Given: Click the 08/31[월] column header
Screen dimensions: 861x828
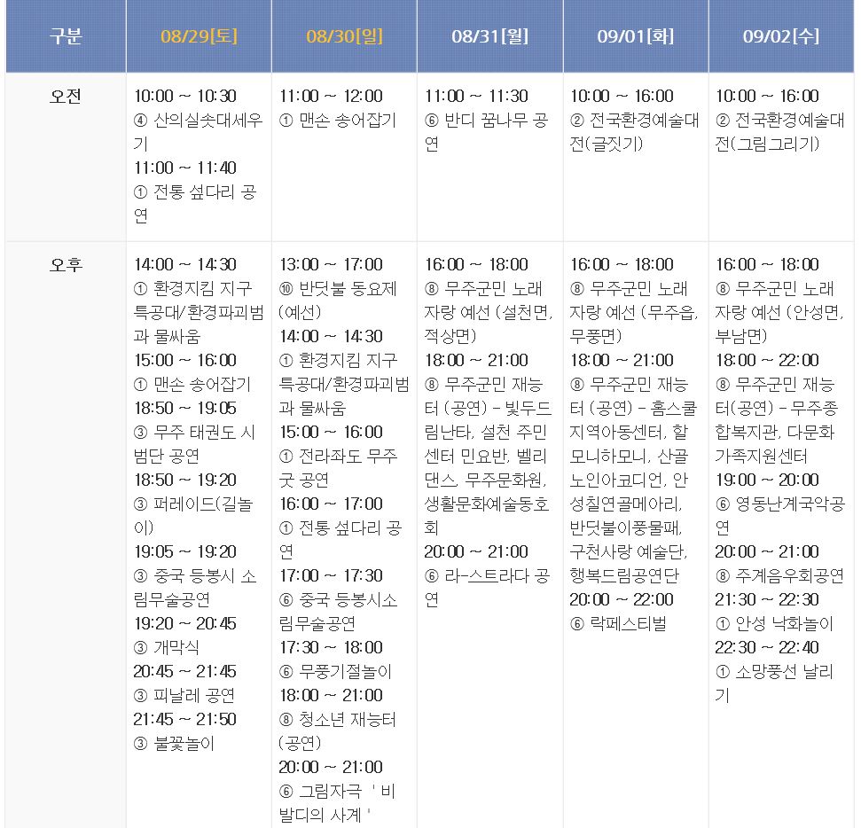Looking at the screenshot, I should tap(489, 36).
